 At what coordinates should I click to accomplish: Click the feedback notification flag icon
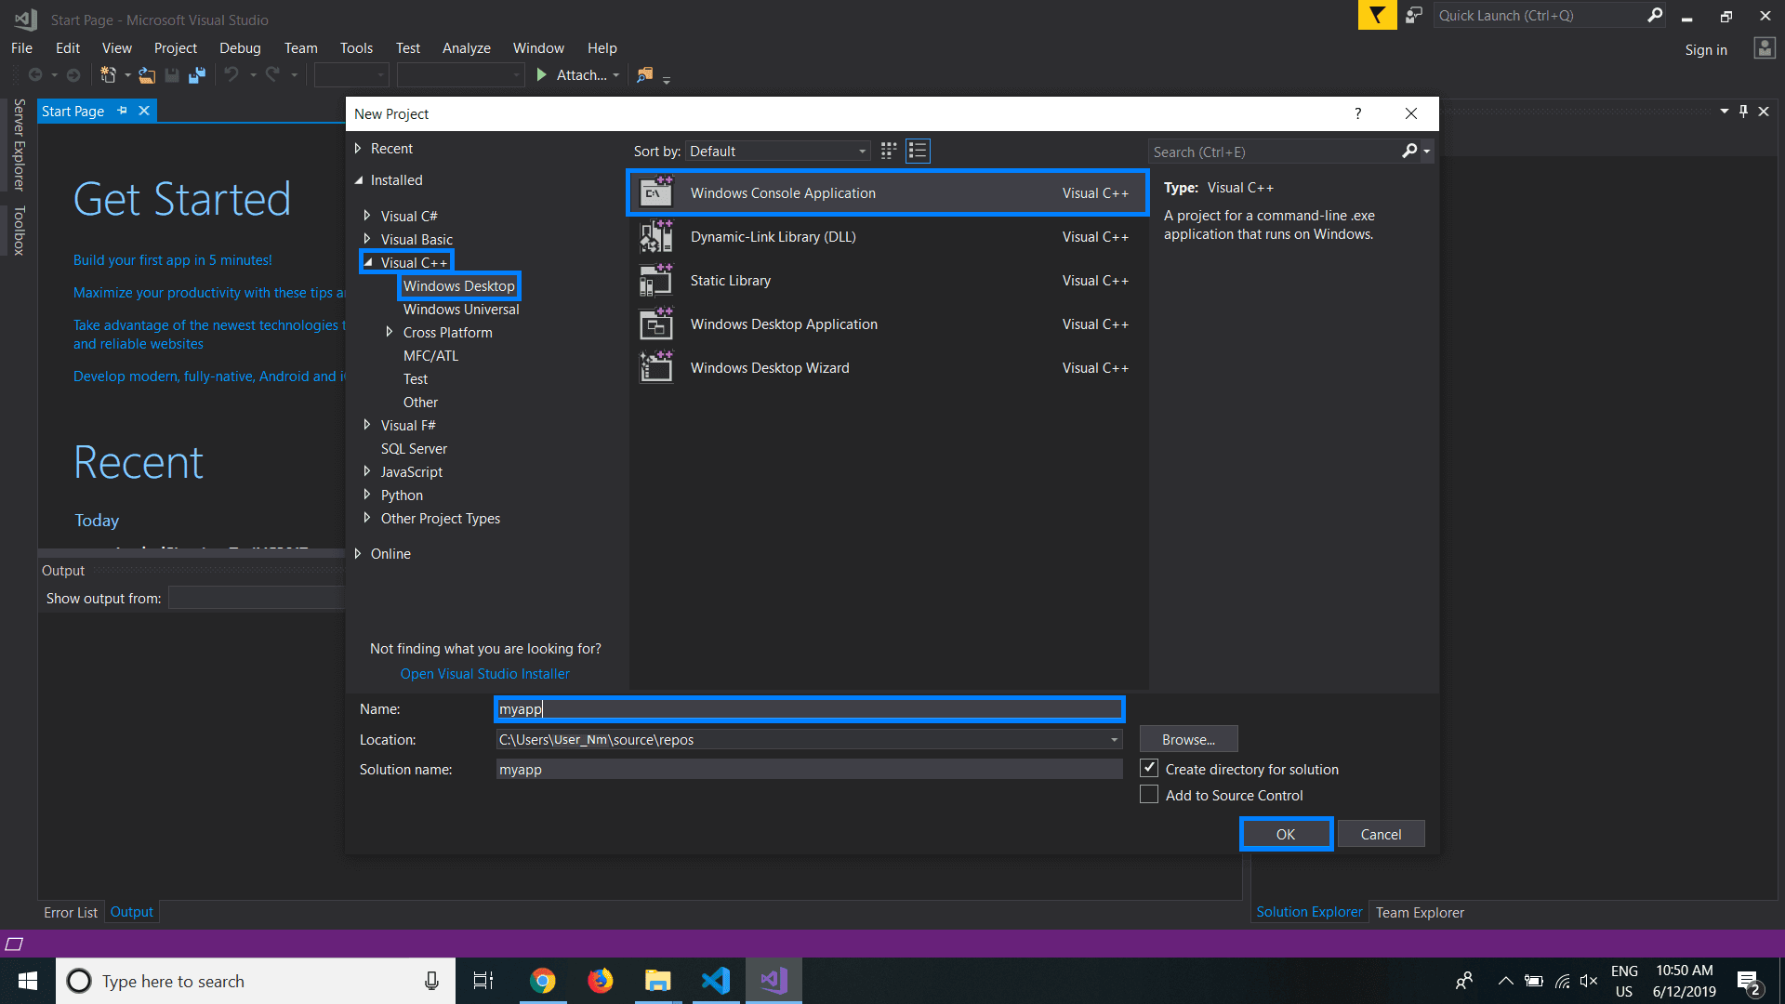pyautogui.click(x=1377, y=16)
